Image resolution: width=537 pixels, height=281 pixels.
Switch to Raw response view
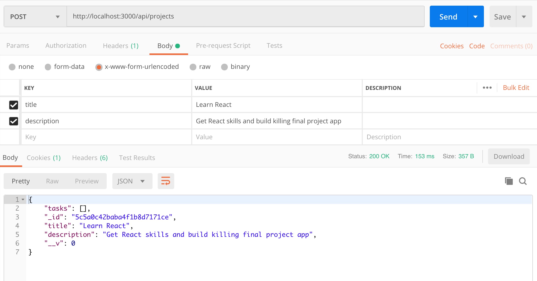coord(52,181)
